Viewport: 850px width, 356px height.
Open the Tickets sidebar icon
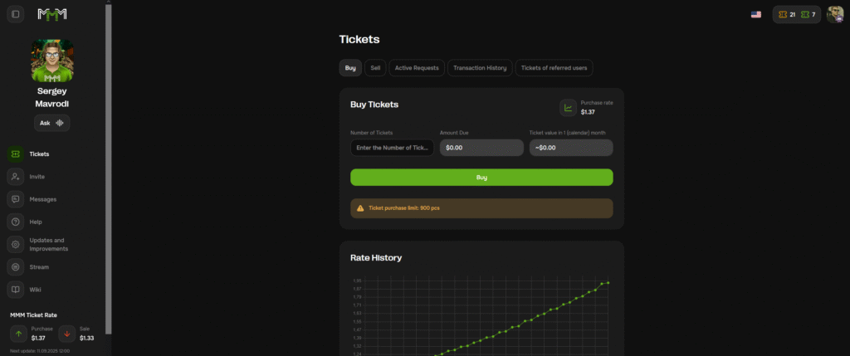point(16,154)
